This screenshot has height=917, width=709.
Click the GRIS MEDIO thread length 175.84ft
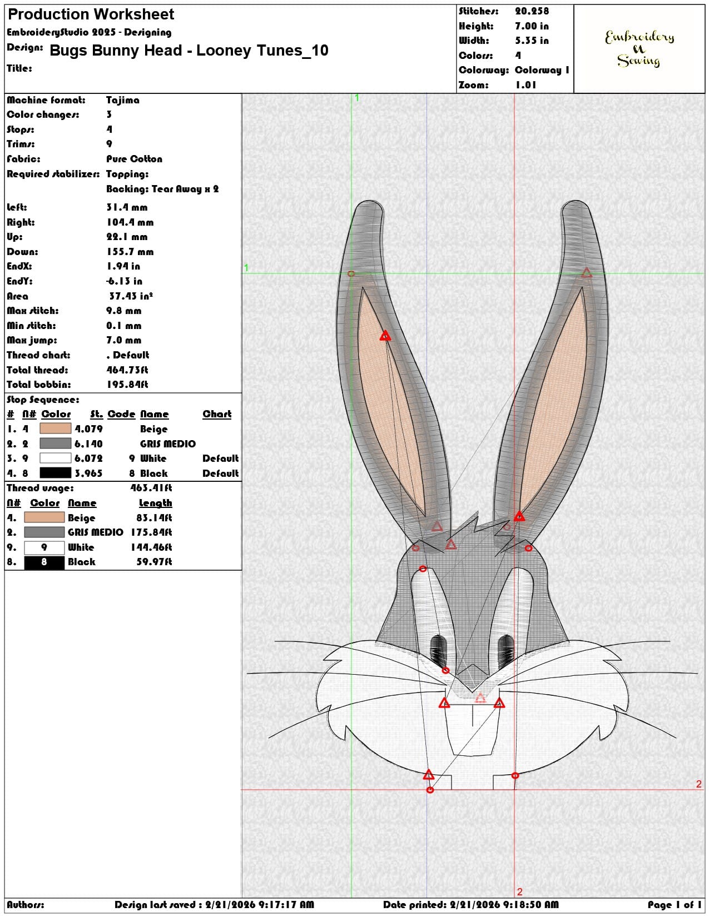151,532
